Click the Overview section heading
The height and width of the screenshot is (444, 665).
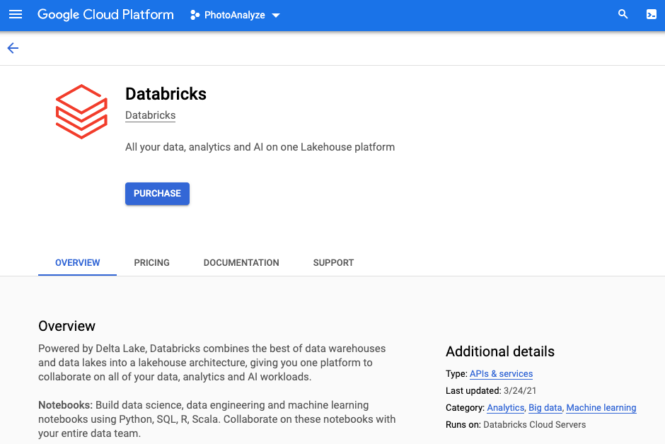pyautogui.click(x=66, y=326)
